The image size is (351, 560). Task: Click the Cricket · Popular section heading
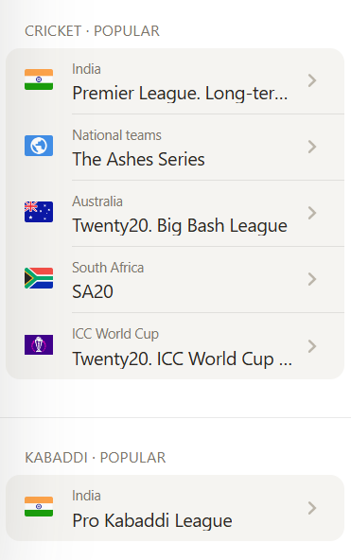92,31
